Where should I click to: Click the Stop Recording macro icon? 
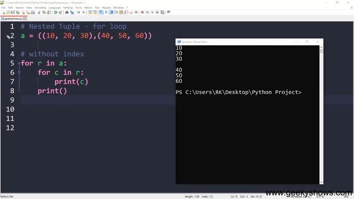147,12
